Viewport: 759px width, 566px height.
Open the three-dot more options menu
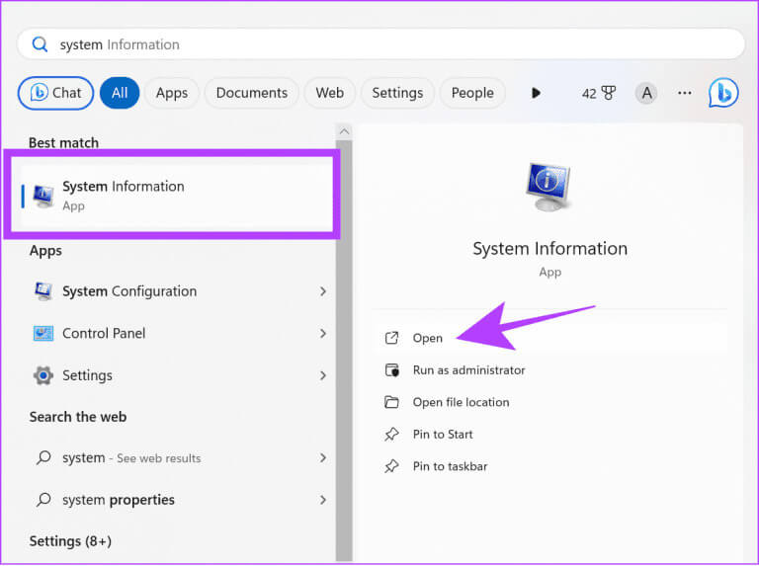click(684, 93)
